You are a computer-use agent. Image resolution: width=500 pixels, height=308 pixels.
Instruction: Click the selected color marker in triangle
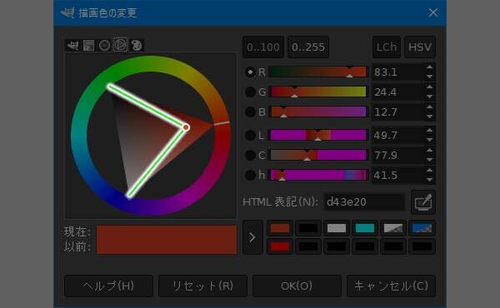(x=186, y=127)
